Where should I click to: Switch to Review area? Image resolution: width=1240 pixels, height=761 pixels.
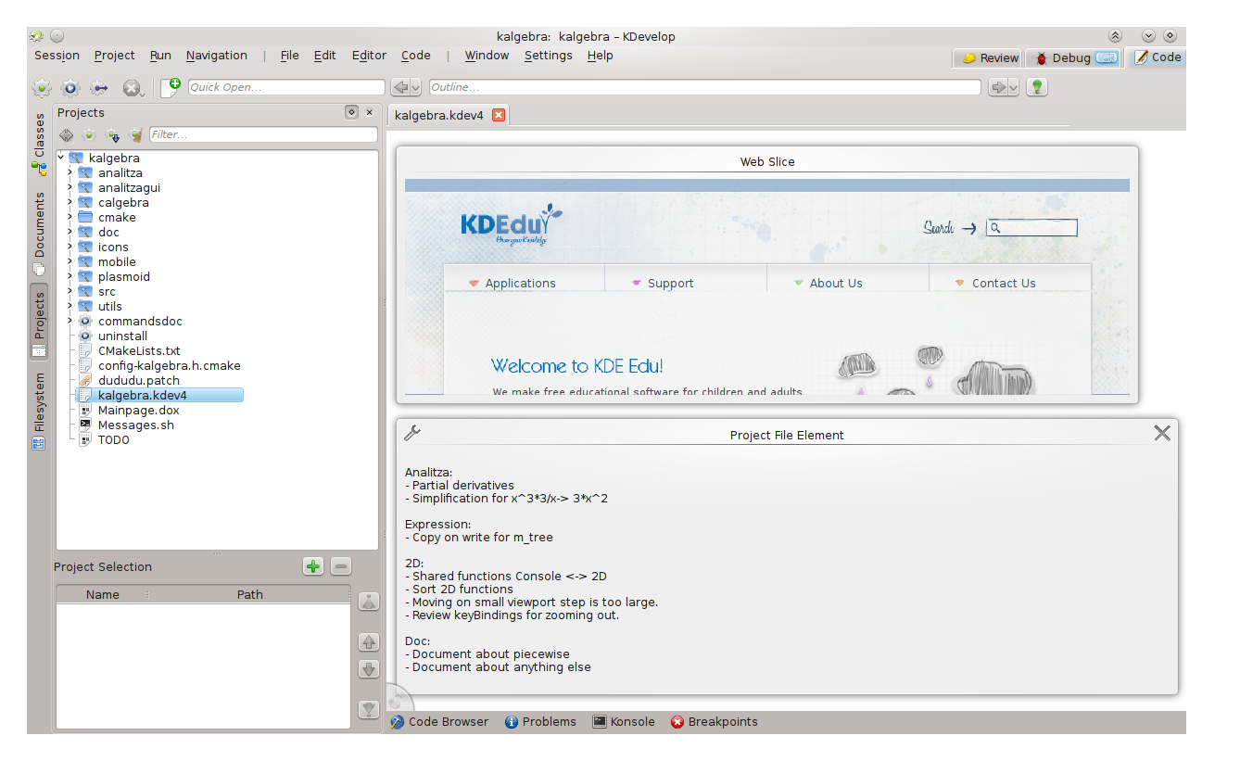pyautogui.click(x=988, y=57)
